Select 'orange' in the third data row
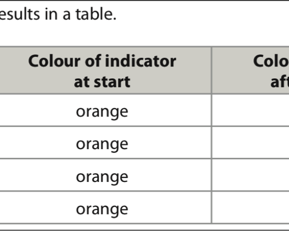Image resolution: width=289 pixels, height=231 pixels. coord(102,178)
